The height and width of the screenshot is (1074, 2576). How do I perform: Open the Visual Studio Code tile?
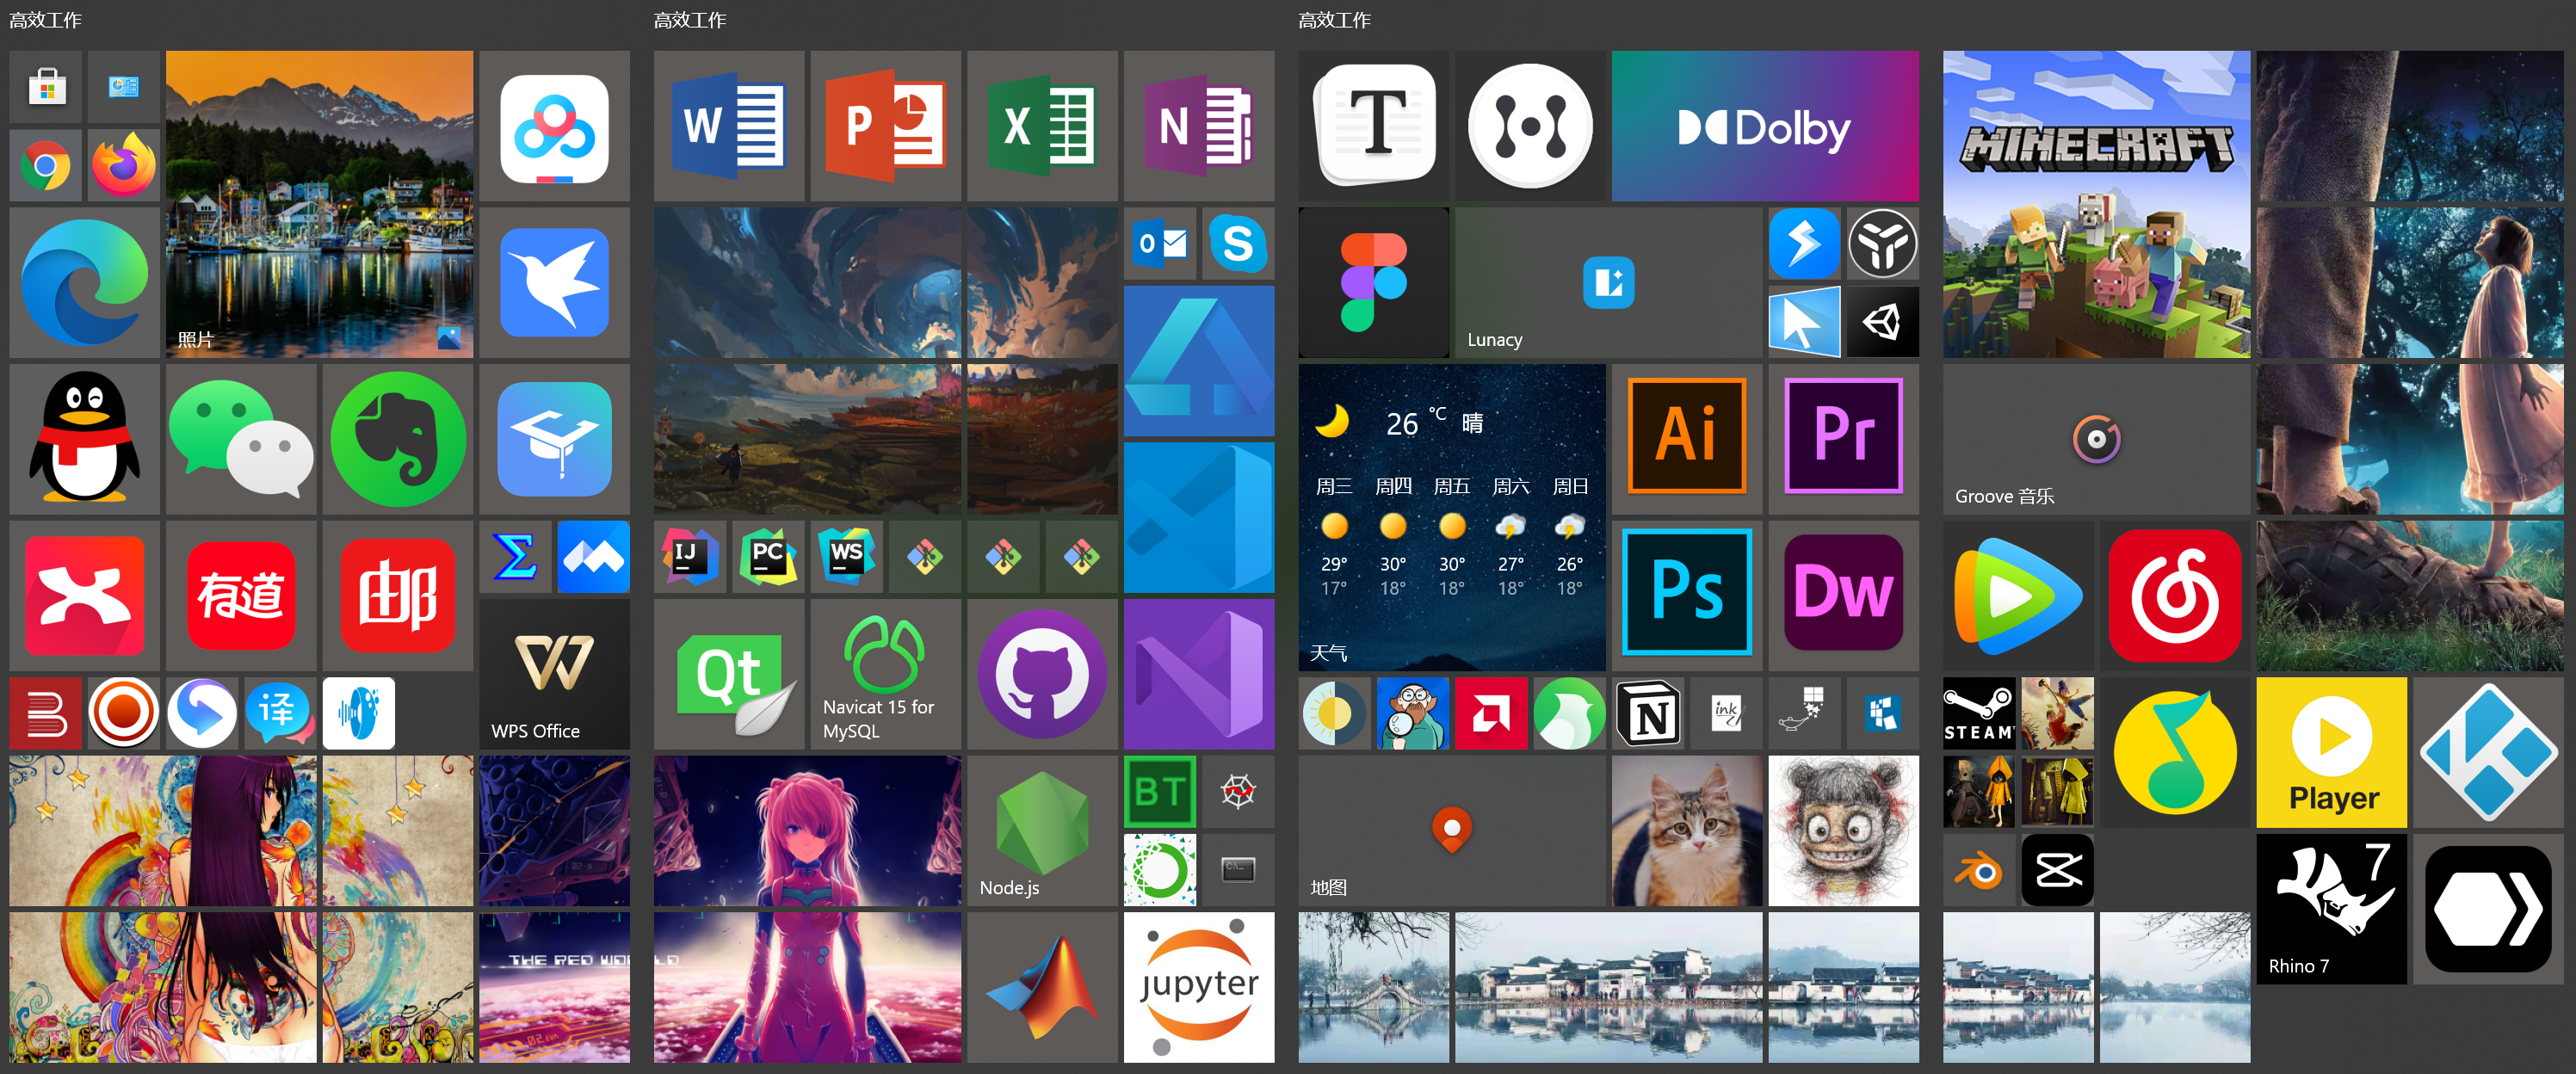tap(1198, 518)
